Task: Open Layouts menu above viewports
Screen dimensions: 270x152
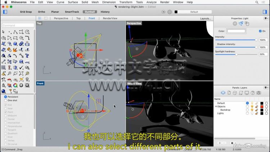Action: click(206, 18)
